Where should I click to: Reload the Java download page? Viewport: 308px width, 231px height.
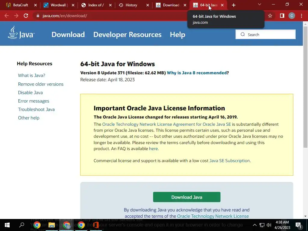[26, 16]
